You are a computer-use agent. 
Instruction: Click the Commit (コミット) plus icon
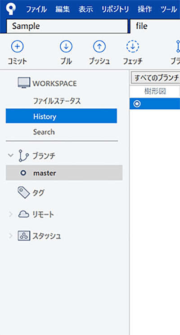tap(18, 46)
